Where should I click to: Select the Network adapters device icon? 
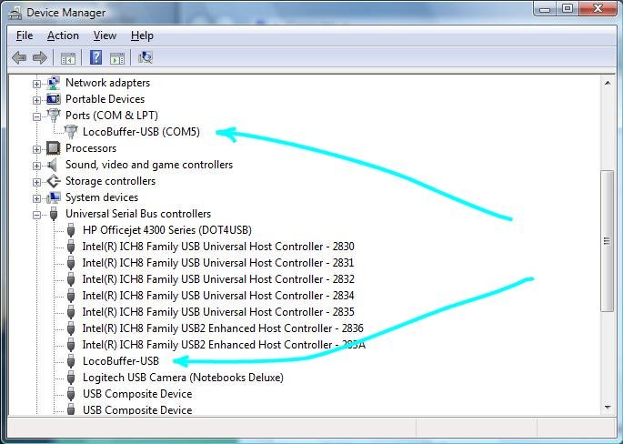coord(54,83)
